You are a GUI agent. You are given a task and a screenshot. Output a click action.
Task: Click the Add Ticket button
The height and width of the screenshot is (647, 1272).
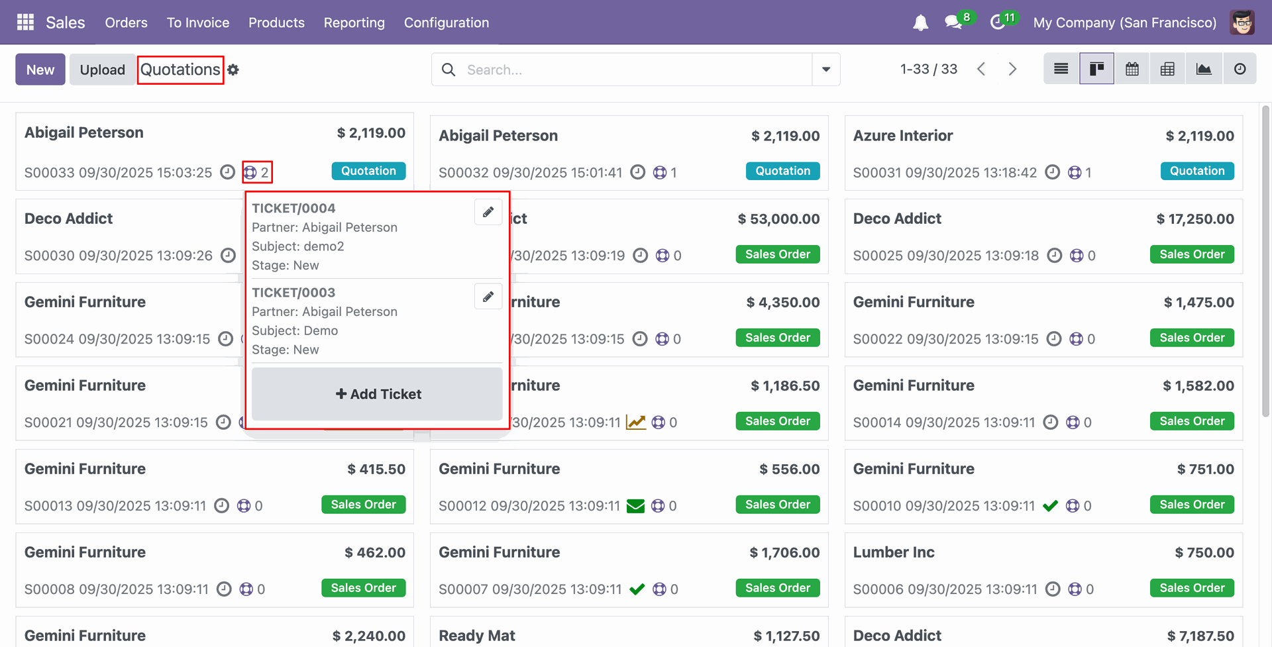tap(378, 394)
